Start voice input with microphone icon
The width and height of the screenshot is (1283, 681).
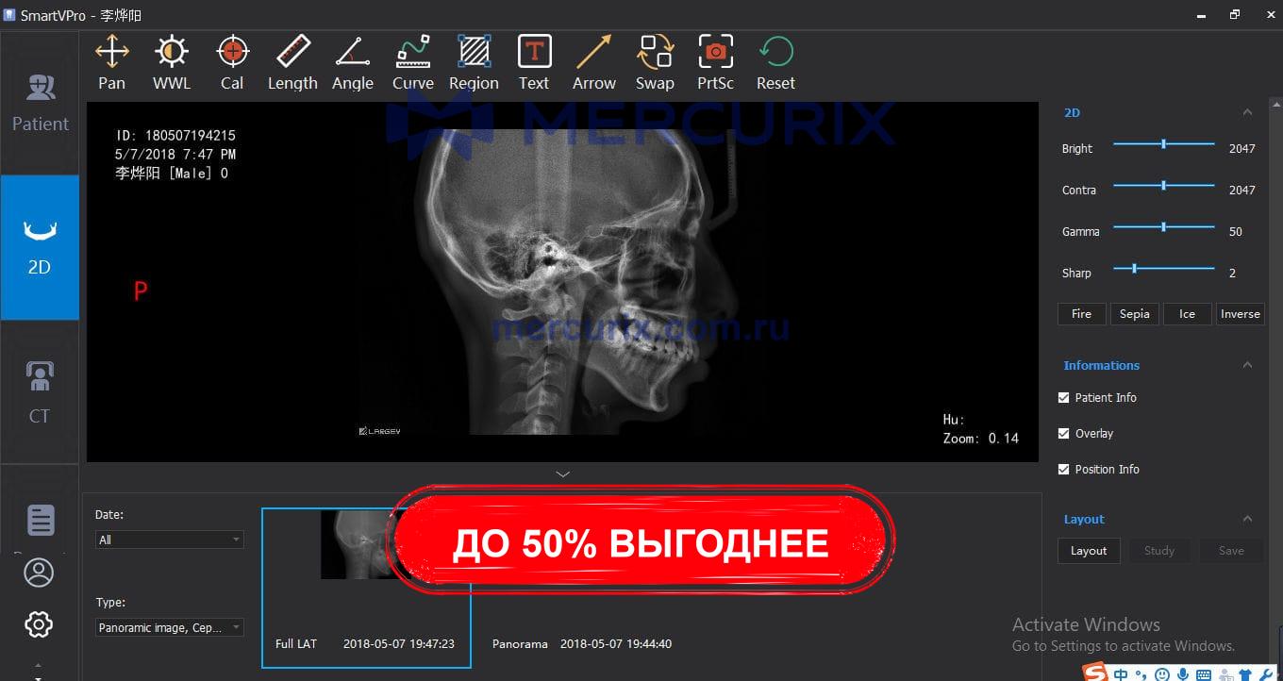[1182, 674]
